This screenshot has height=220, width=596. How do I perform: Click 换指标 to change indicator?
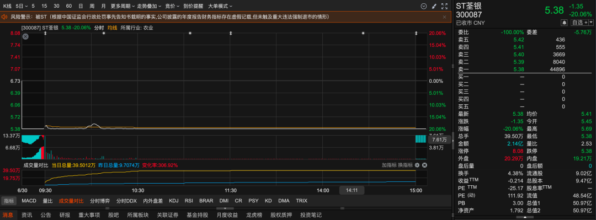tap(405, 165)
